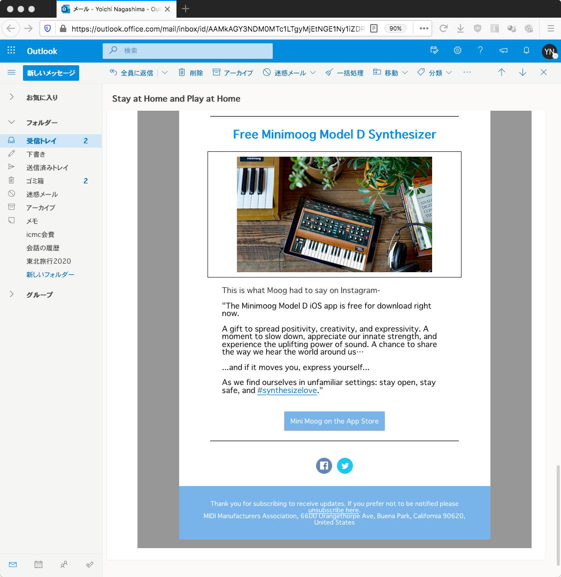561x577 pixels.
Task: Select the 受信トレイ inbox folder
Action: coord(51,141)
